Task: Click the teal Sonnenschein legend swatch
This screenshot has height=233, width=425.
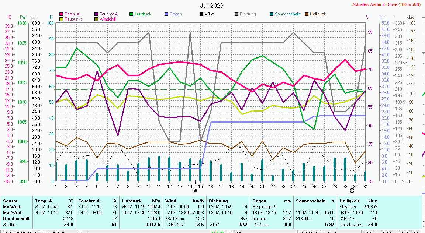Action: [x=272, y=14]
